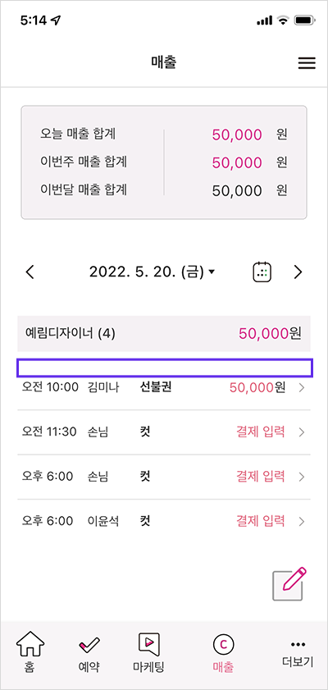The height and width of the screenshot is (690, 328).
Task: Go to 홈 home tab icon
Action: tap(31, 653)
